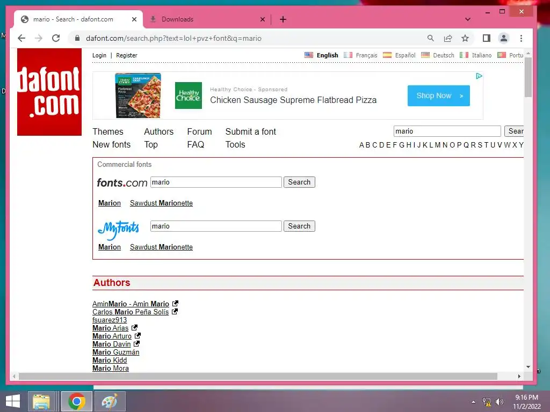Screen dimensions: 550x412
Task: Open the Tools page
Action: tap(235, 145)
